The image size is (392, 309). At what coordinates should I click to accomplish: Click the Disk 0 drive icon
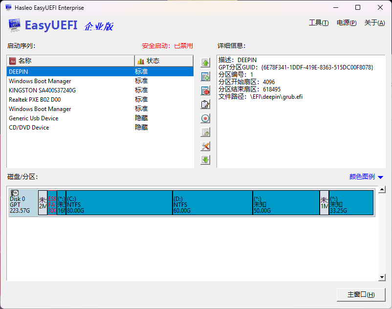click(x=15, y=193)
